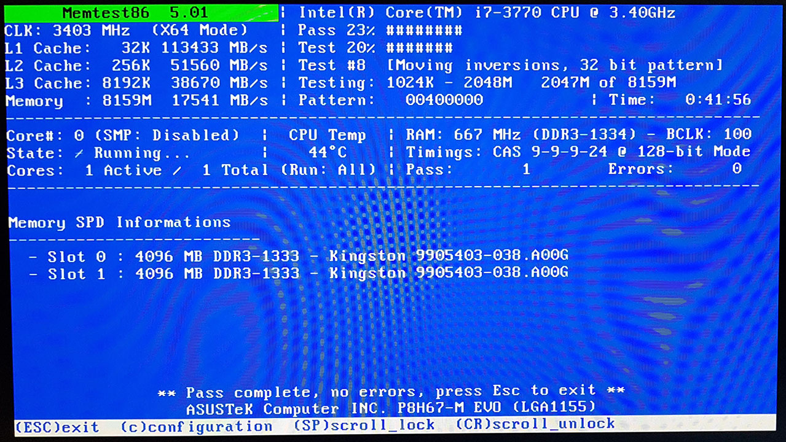Click the CPU Temp 44°C reading
Screen dimensions: 786x442
(328, 144)
